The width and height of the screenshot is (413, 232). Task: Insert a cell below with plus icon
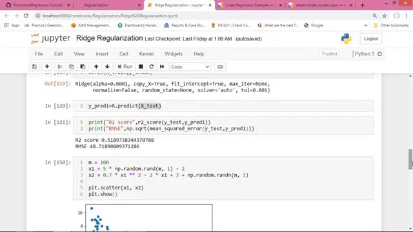pyautogui.click(x=47, y=67)
